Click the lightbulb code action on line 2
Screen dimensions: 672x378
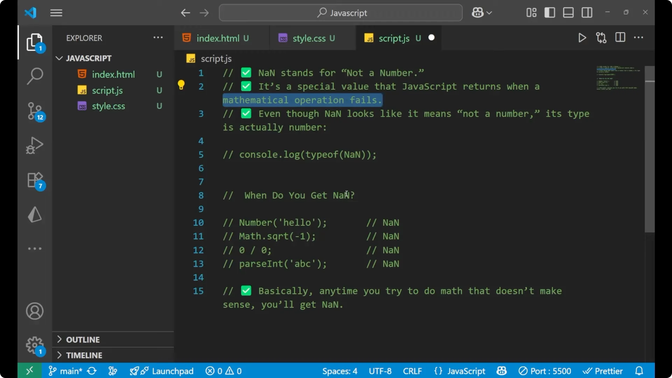tap(181, 85)
